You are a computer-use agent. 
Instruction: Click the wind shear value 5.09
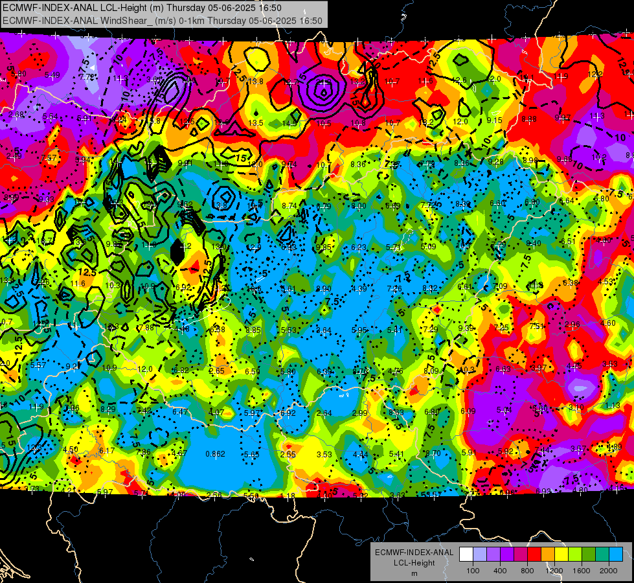(429, 246)
